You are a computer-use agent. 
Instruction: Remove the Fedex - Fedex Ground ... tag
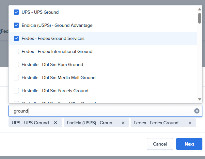[x=190, y=123]
